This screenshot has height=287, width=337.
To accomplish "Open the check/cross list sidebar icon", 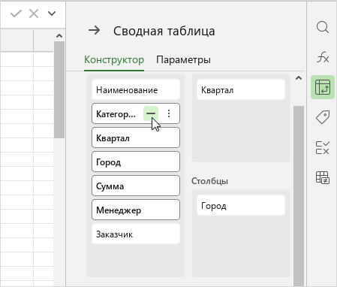I will click(x=323, y=147).
